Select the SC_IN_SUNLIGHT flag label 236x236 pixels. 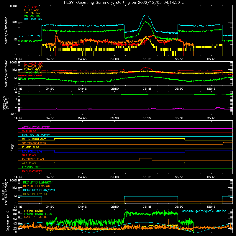pos(34,139)
